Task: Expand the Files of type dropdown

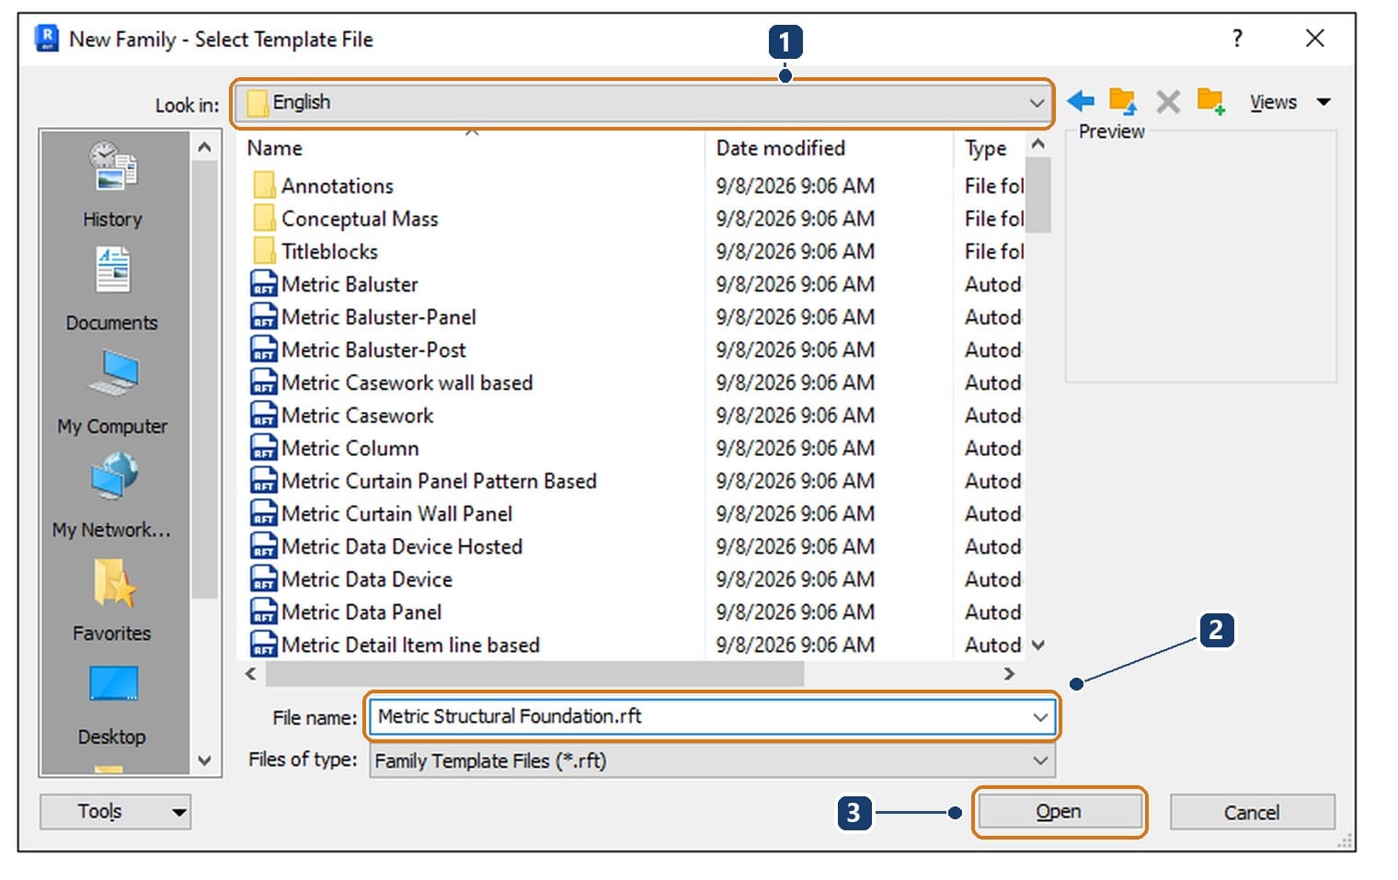Action: [1040, 760]
